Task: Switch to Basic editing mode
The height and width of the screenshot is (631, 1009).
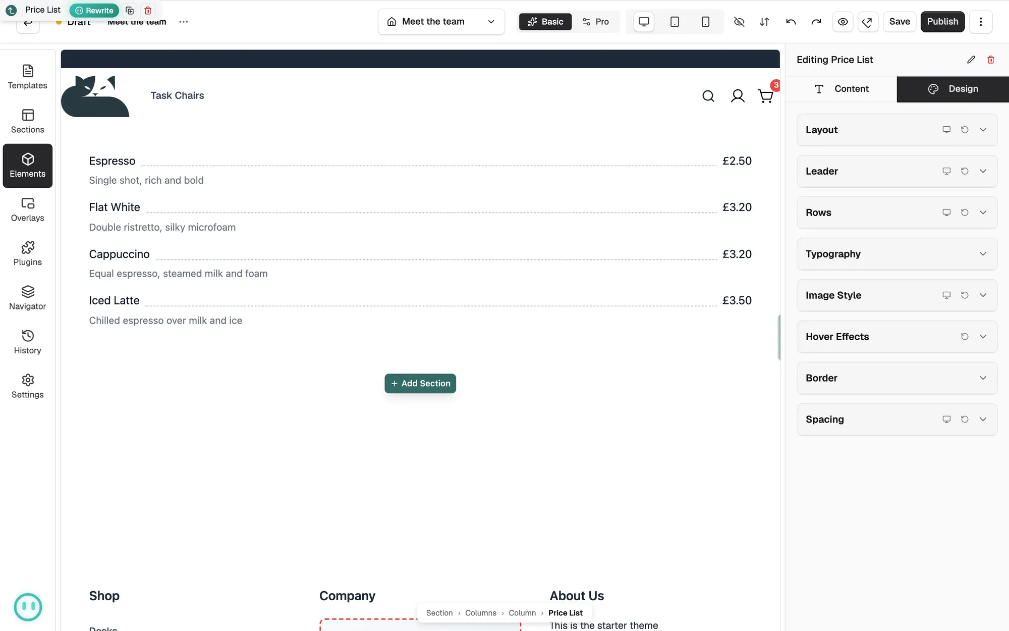Action: pos(545,22)
